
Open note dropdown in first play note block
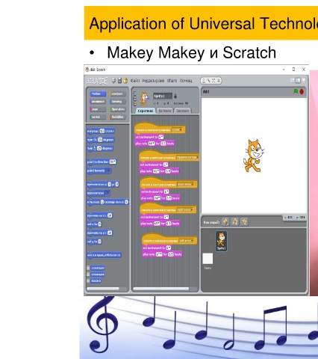pyautogui.click(x=152, y=144)
